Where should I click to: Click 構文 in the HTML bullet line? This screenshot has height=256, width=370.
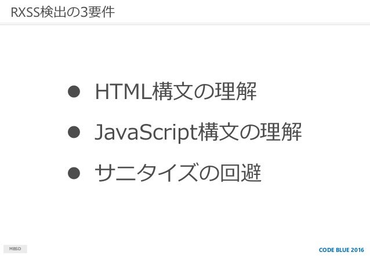click(172, 92)
